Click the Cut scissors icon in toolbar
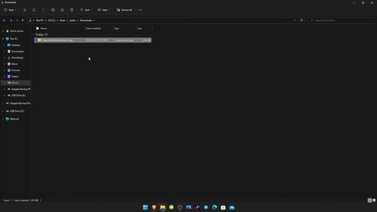Image resolution: width=377 pixels, height=212 pixels. tap(25, 10)
